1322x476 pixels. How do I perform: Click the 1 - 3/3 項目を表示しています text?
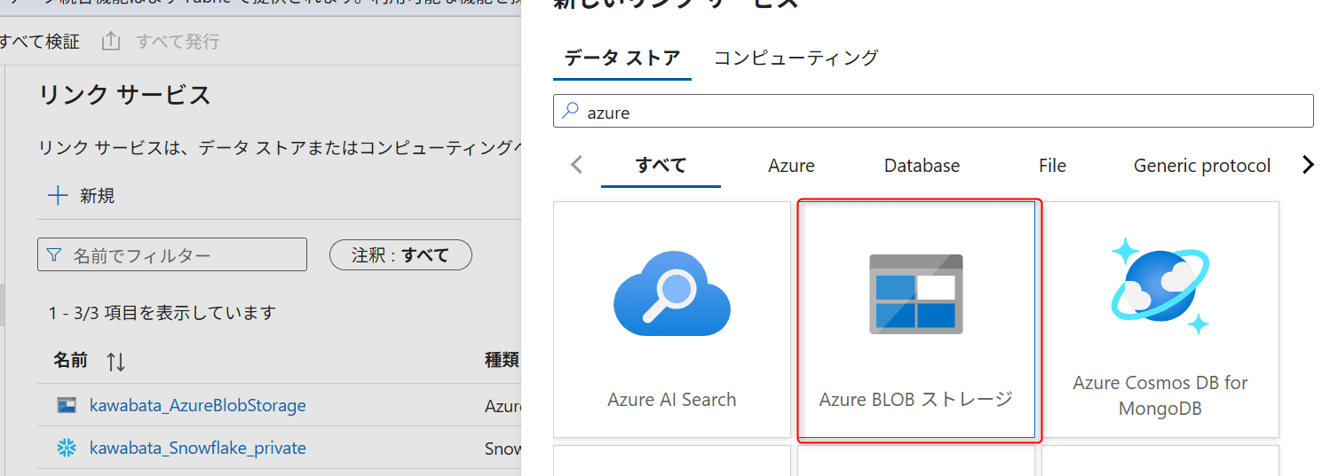click(x=162, y=313)
